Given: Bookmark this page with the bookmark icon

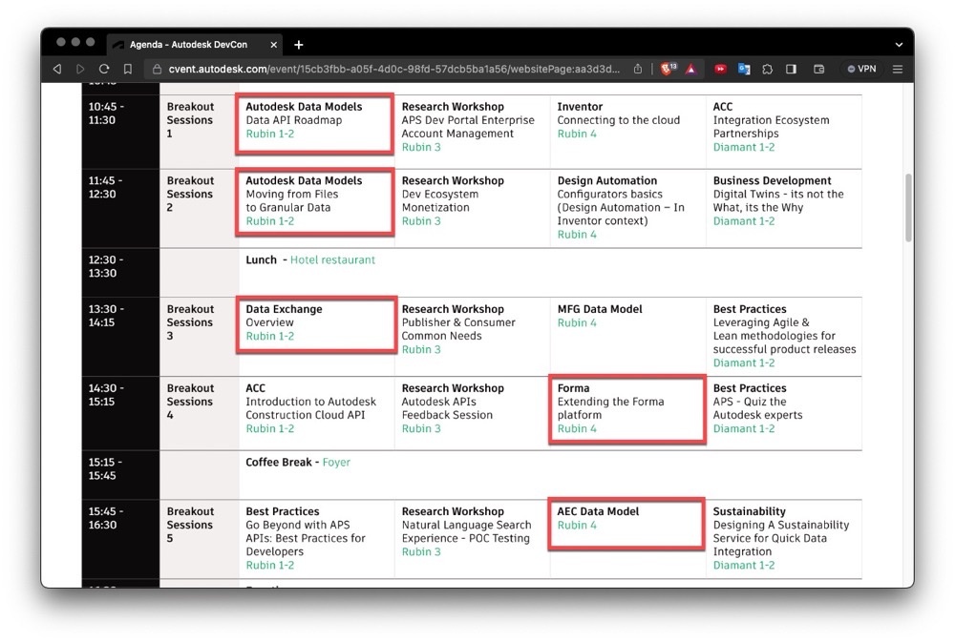Looking at the screenshot, I should (128, 69).
